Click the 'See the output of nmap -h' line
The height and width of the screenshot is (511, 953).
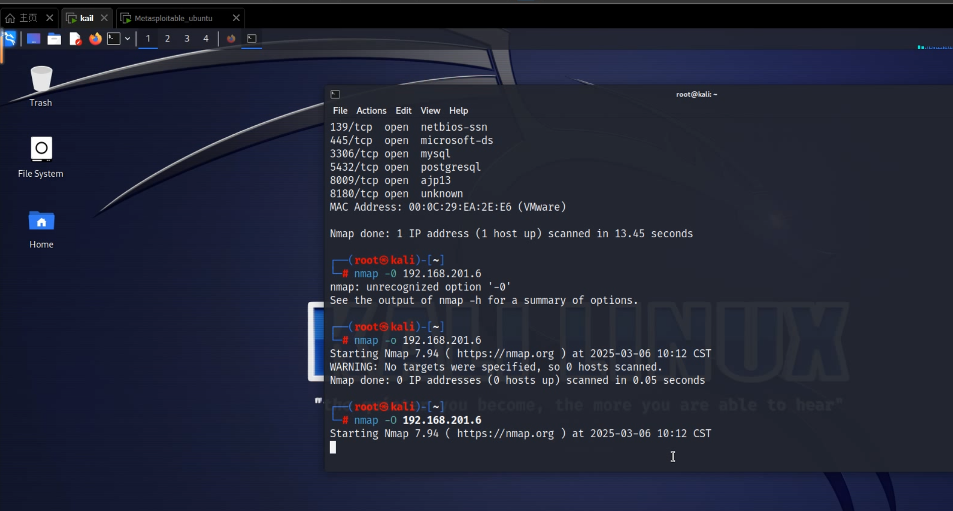484,300
